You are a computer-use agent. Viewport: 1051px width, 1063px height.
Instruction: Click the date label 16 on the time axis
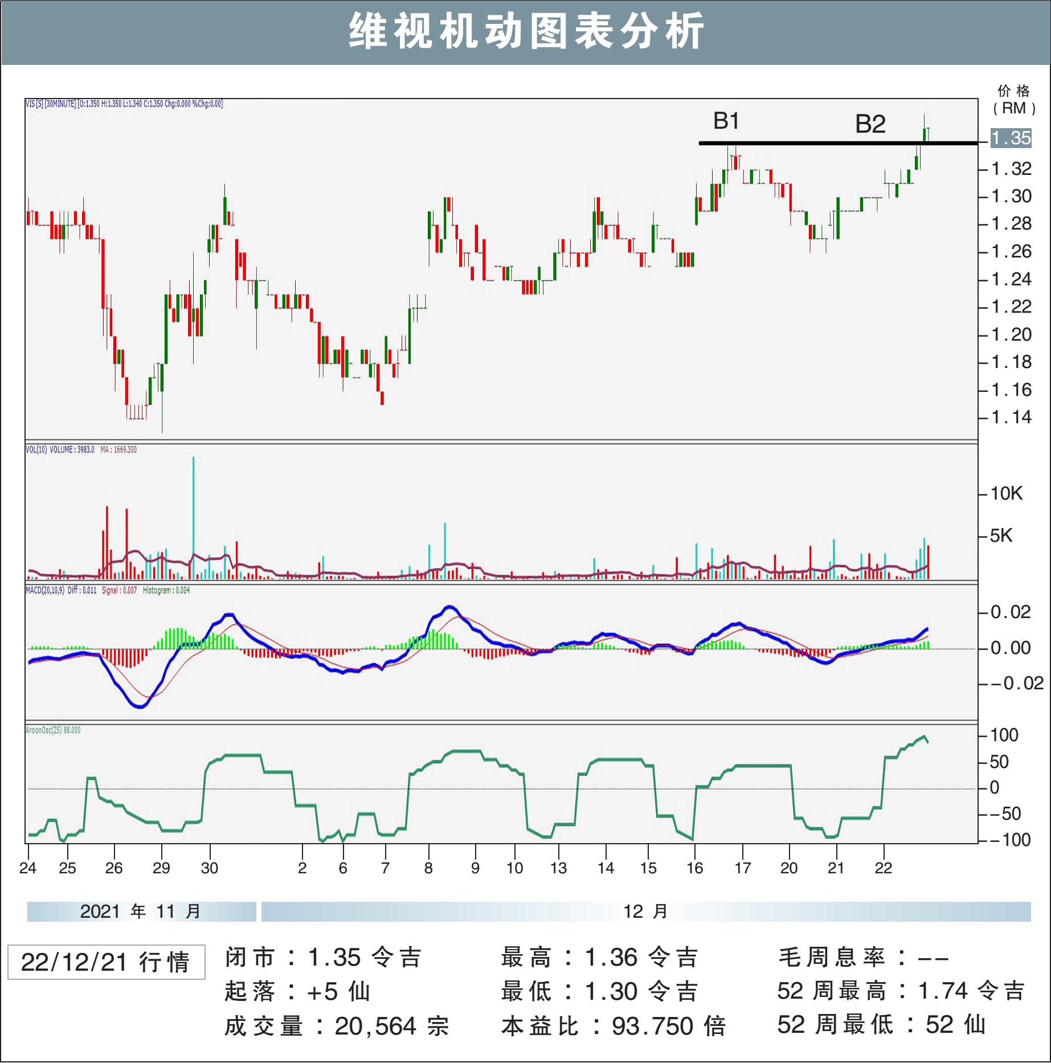point(695,868)
